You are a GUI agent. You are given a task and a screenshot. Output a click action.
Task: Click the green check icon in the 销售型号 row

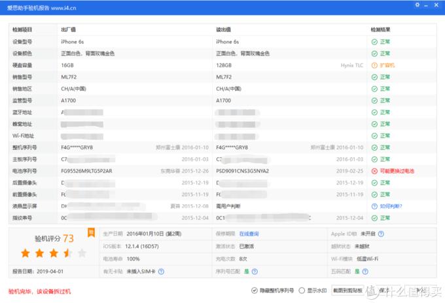point(374,77)
